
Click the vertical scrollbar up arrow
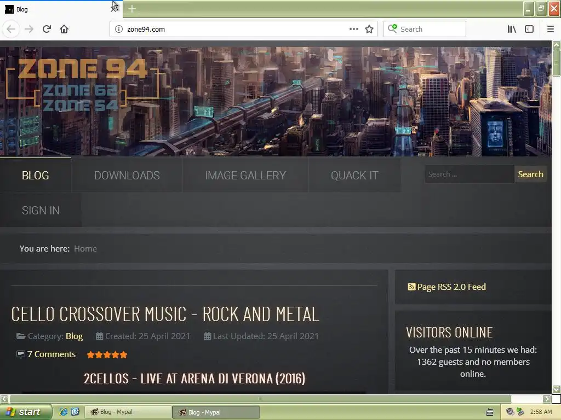point(556,45)
